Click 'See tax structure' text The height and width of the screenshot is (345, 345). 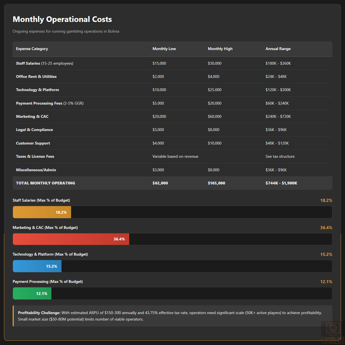click(280, 156)
